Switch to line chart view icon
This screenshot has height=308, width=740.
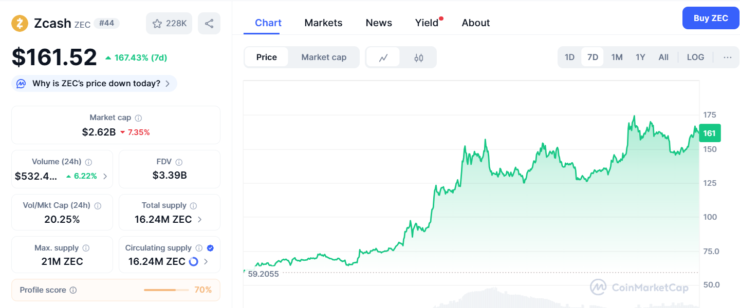point(383,57)
